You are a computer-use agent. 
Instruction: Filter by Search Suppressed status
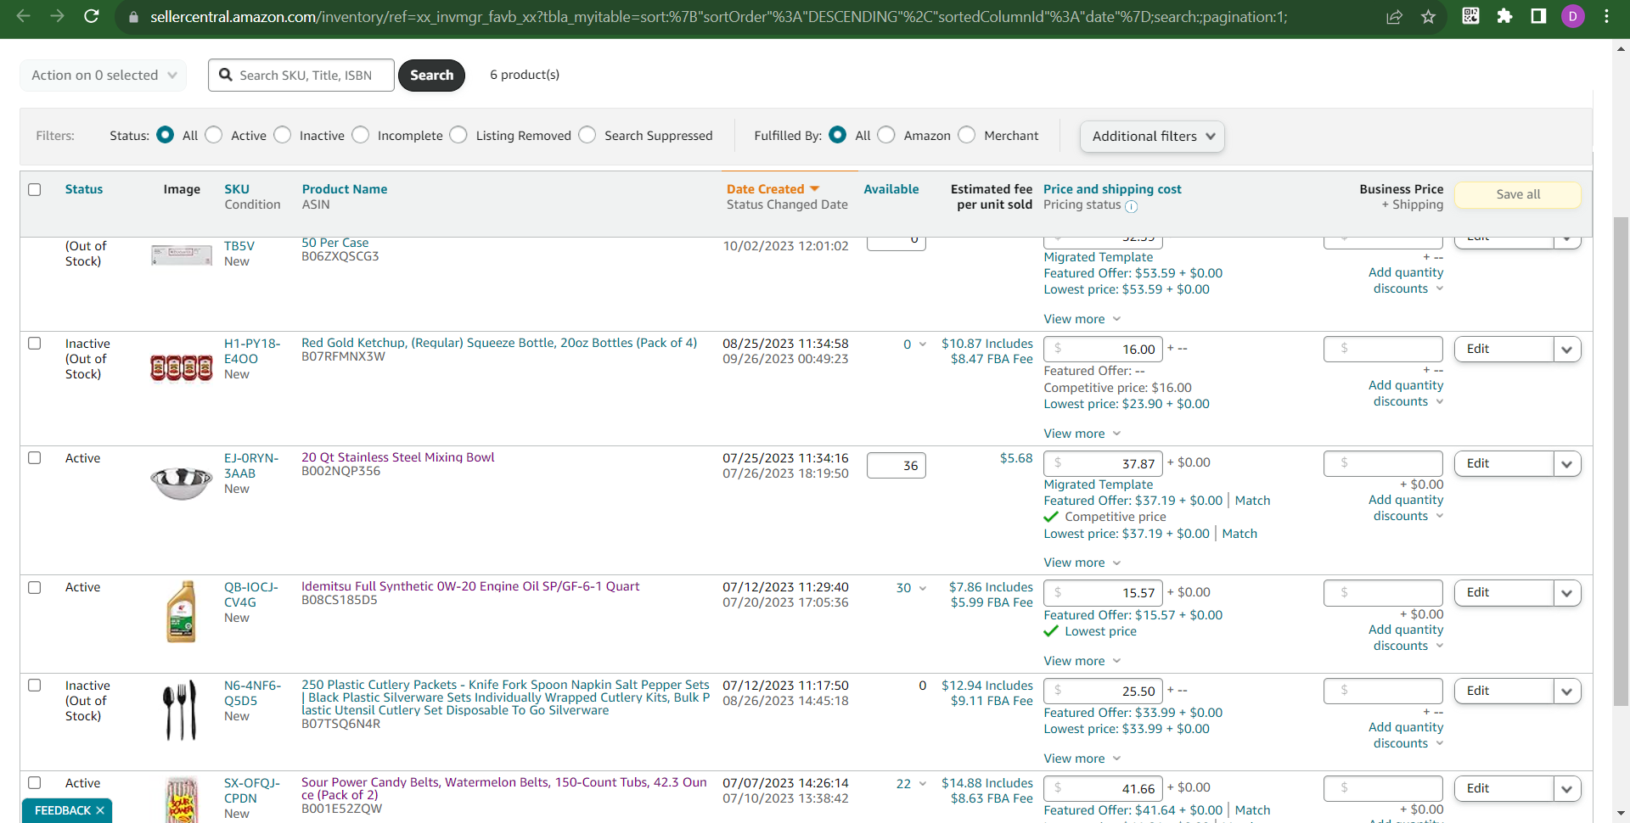click(x=587, y=135)
